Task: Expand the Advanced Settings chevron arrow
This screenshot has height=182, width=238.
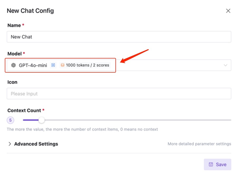Action: pyautogui.click(x=10, y=144)
